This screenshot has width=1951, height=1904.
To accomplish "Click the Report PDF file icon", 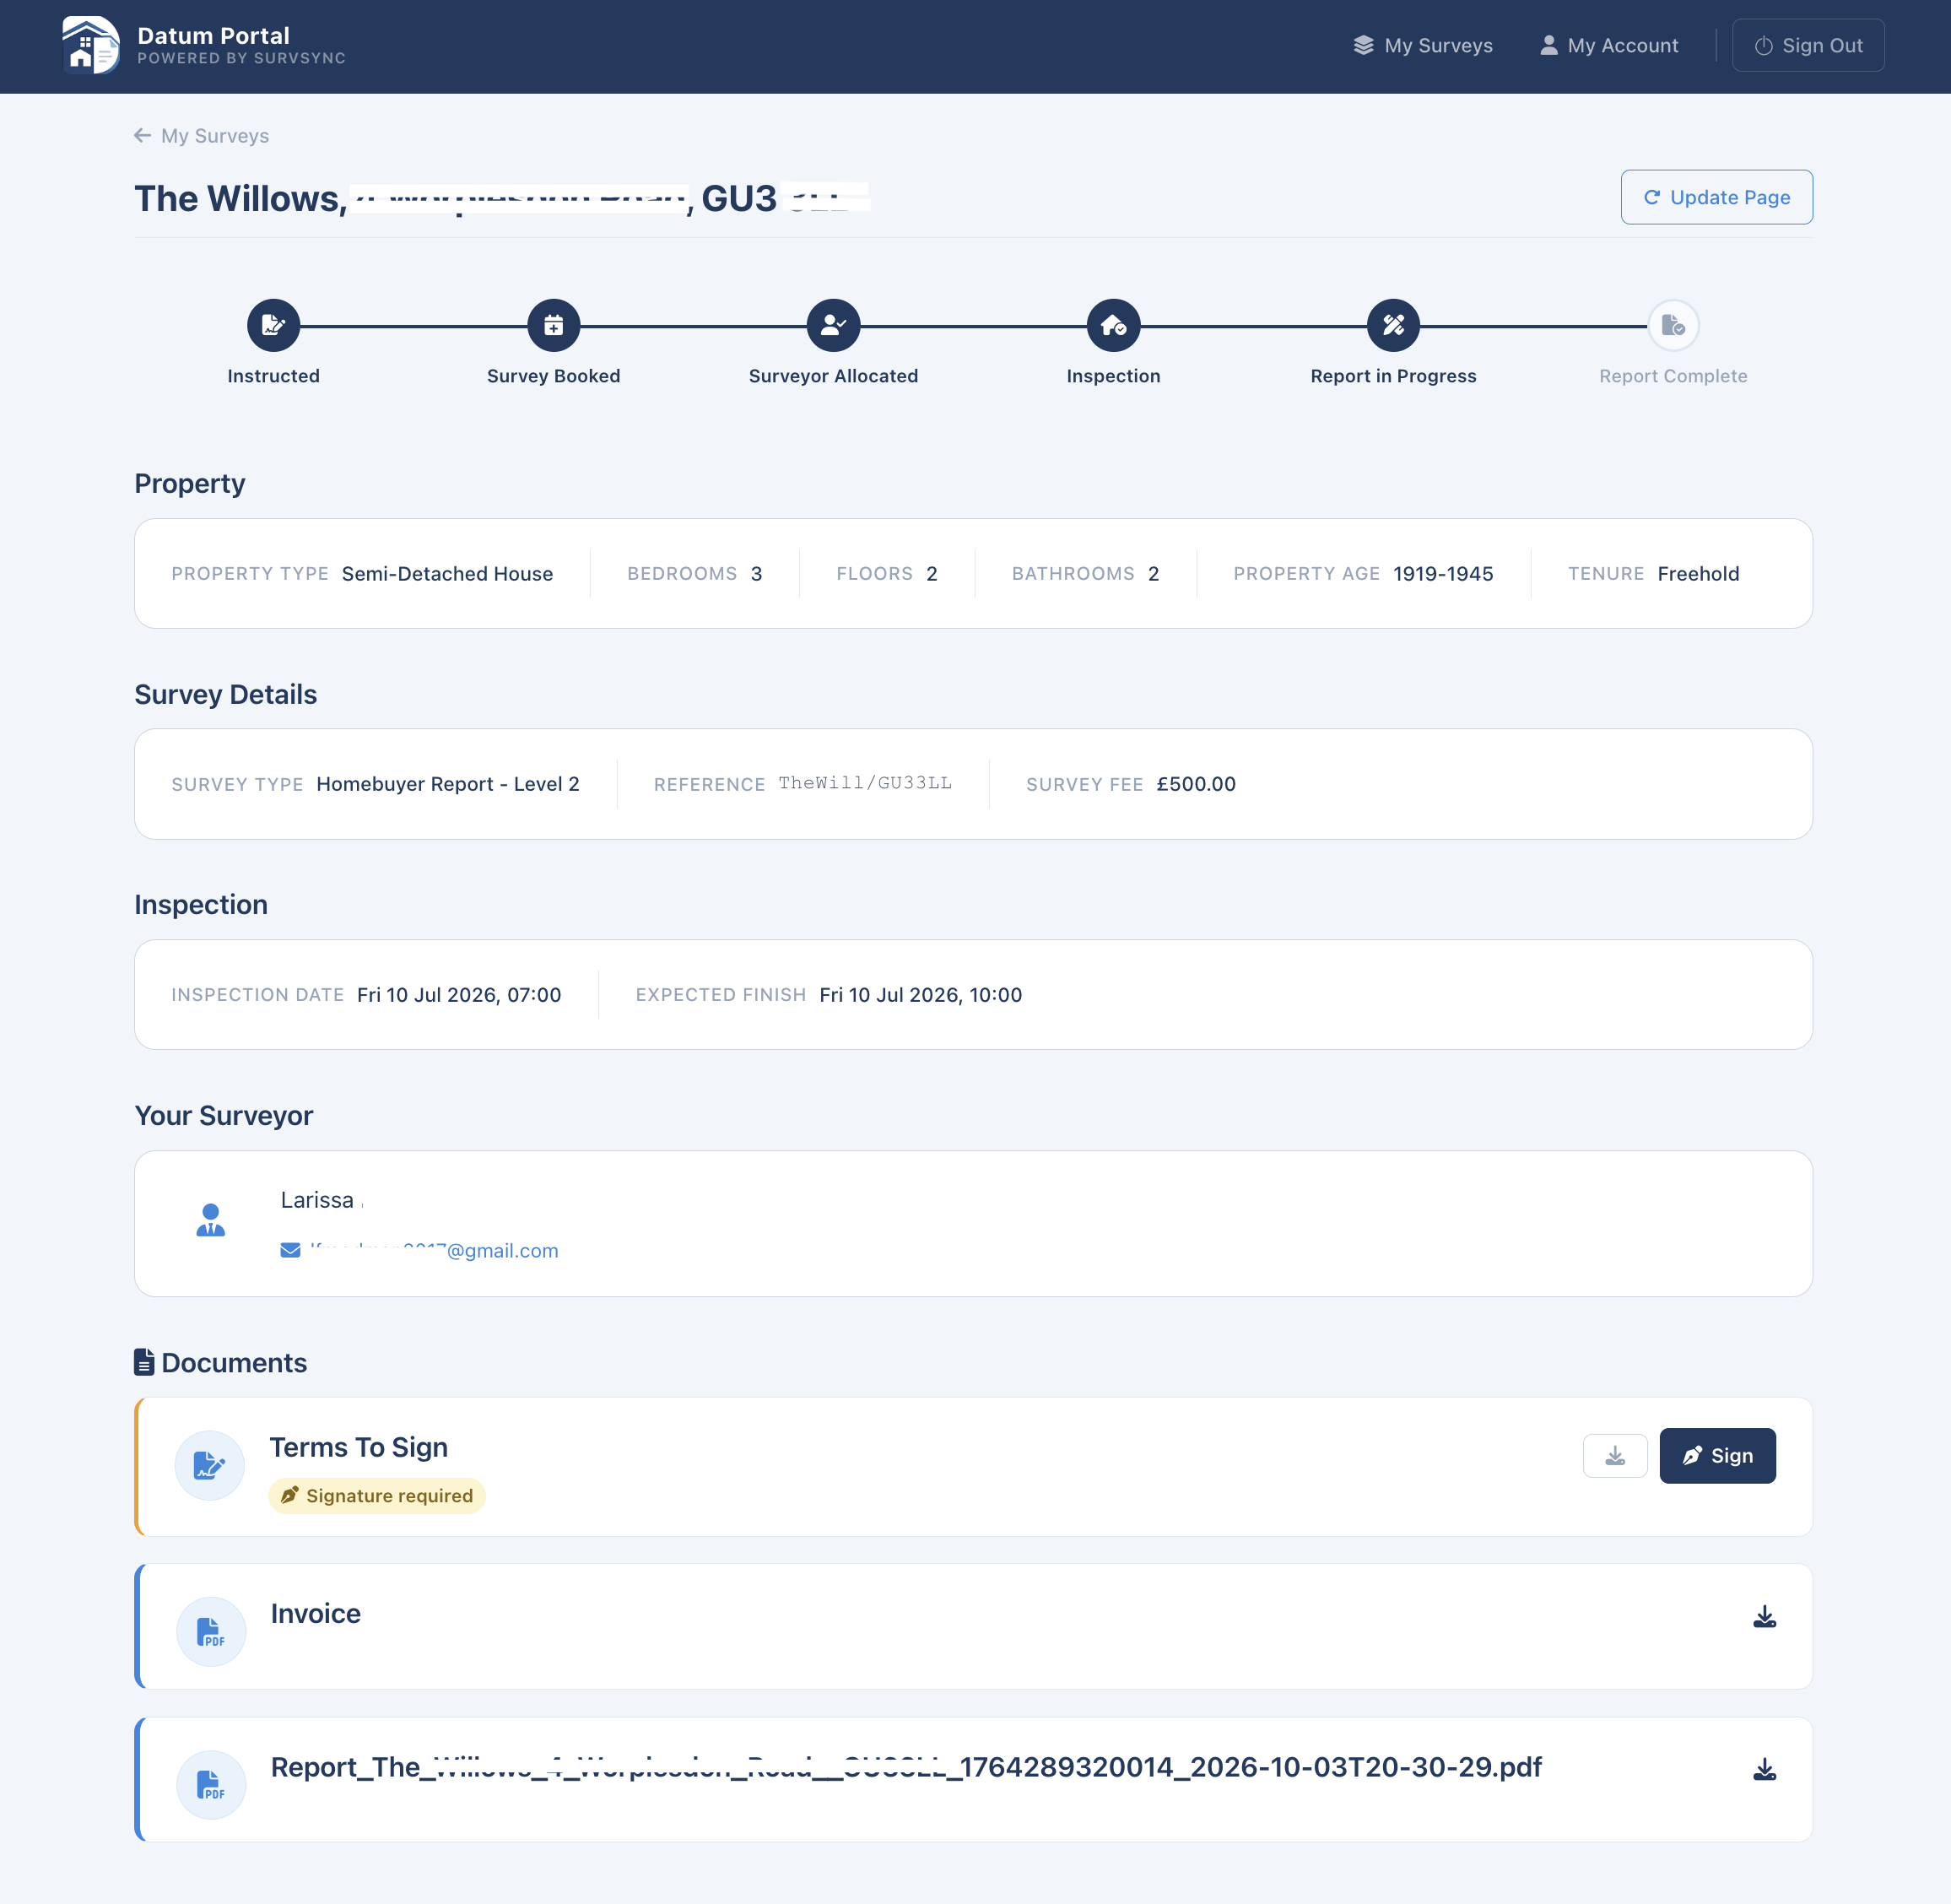I will pos(211,1784).
